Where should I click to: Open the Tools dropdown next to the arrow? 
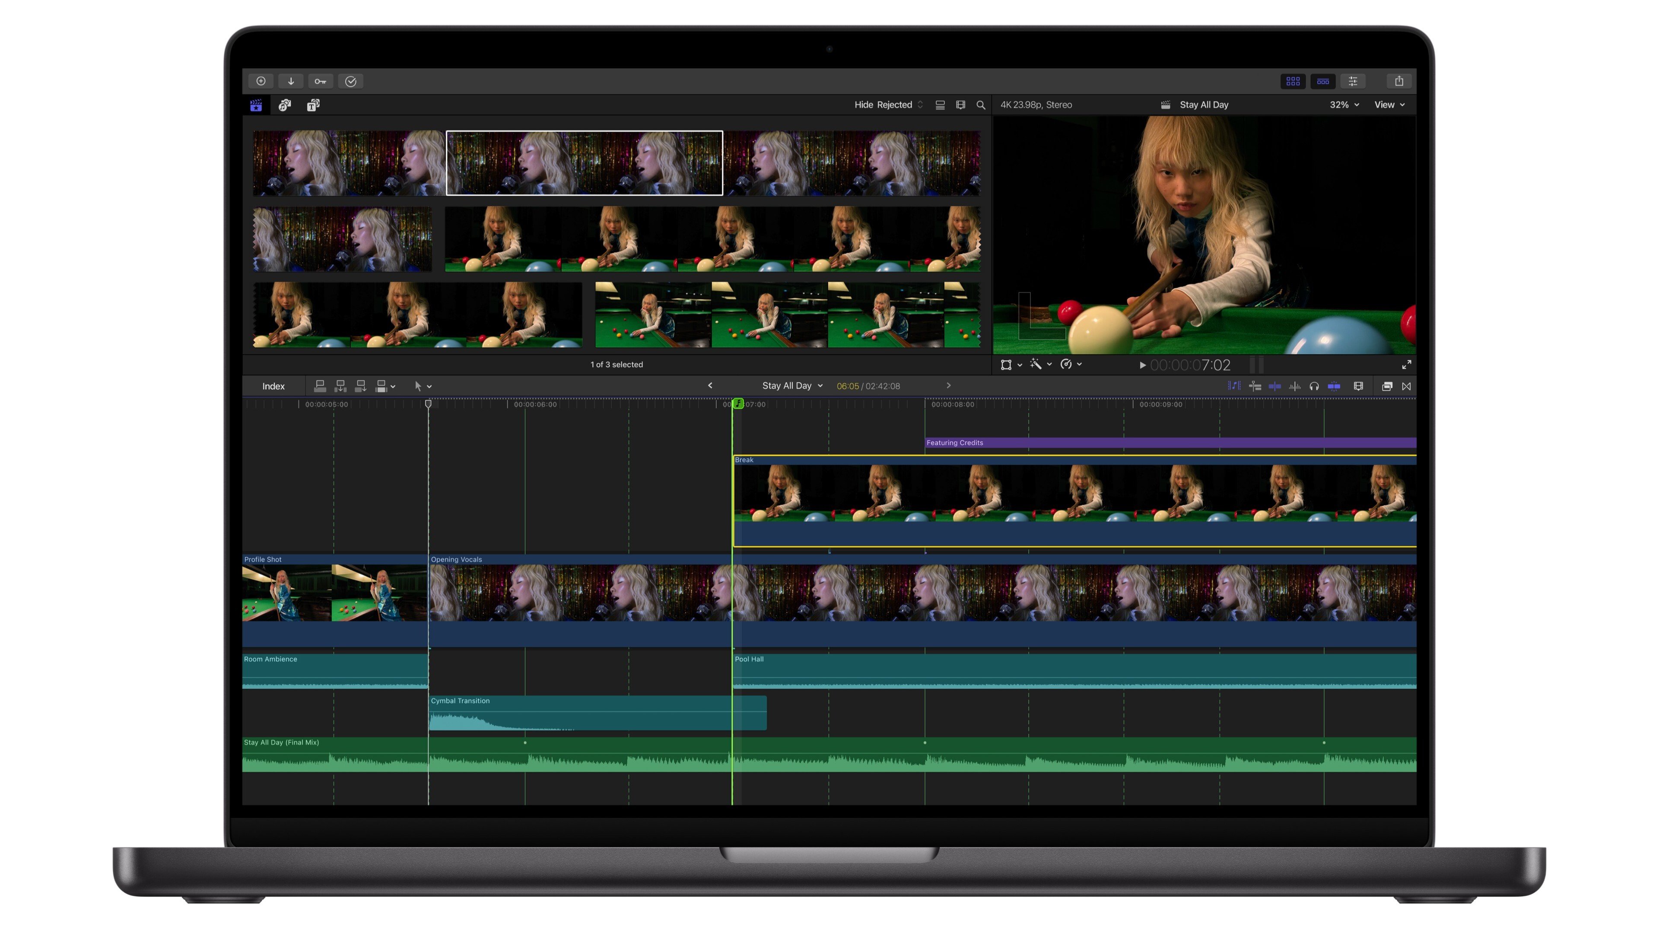(426, 386)
